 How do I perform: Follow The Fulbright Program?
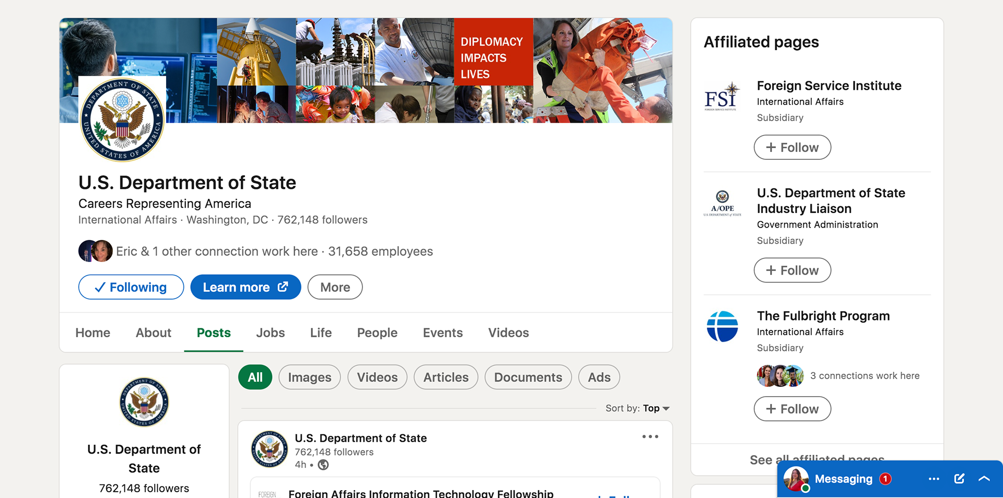(x=792, y=409)
